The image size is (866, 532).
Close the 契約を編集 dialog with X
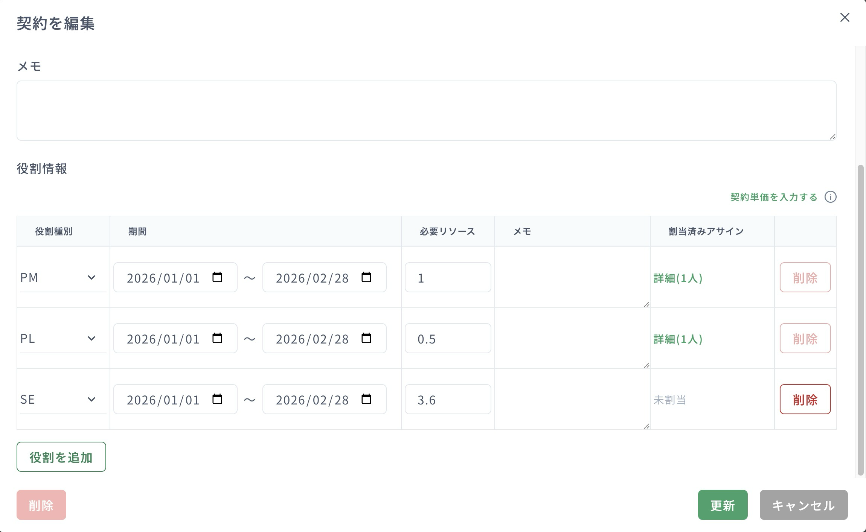[x=845, y=17]
